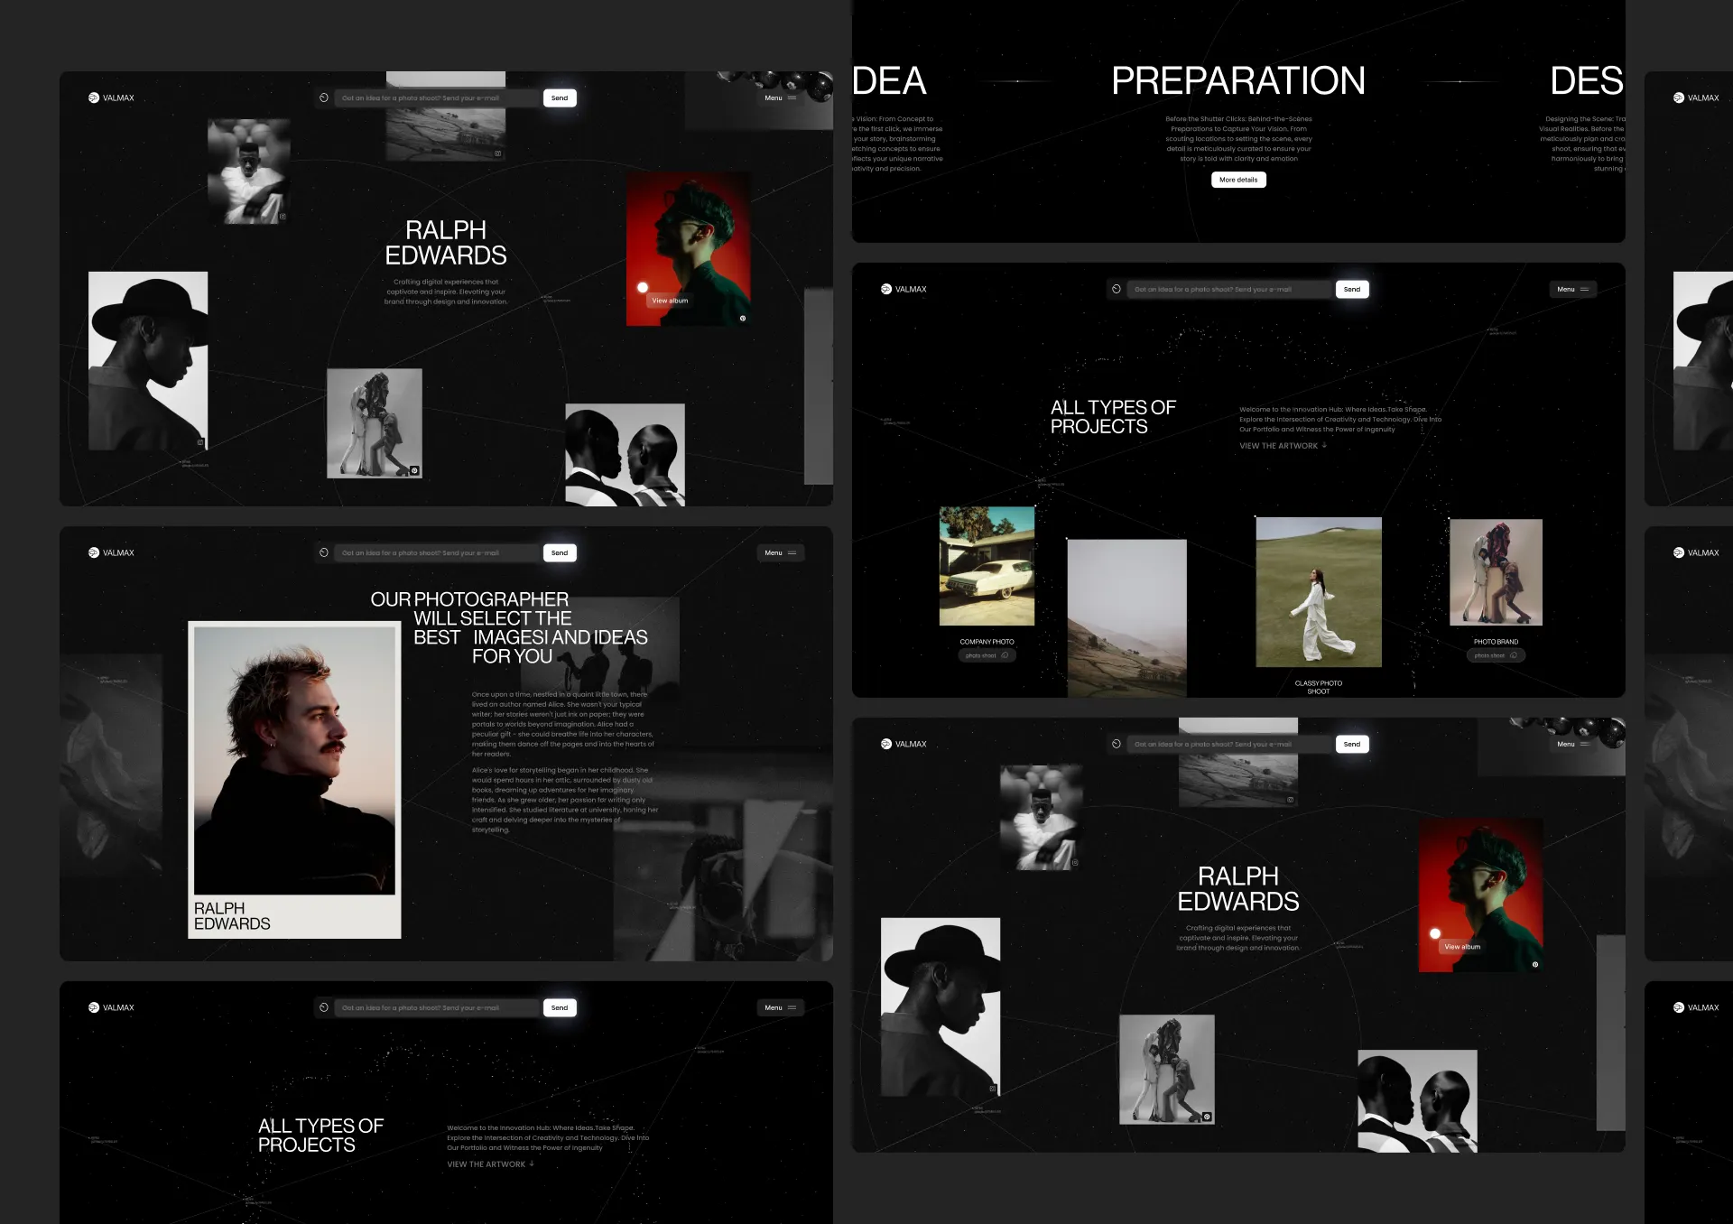This screenshot has width=1733, height=1224.
Task: Click the arrow icon in the COMPANY PHOTO tag
Action: pos(1005,654)
